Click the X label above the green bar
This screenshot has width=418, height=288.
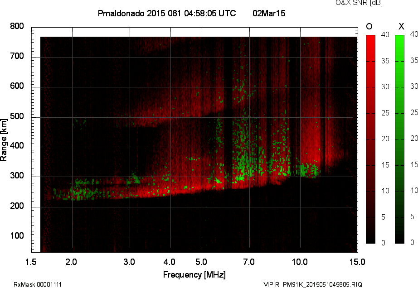point(401,26)
